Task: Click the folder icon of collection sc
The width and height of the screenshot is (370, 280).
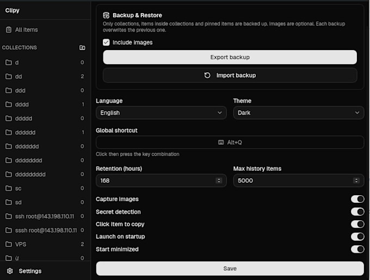Action: (x=9, y=188)
